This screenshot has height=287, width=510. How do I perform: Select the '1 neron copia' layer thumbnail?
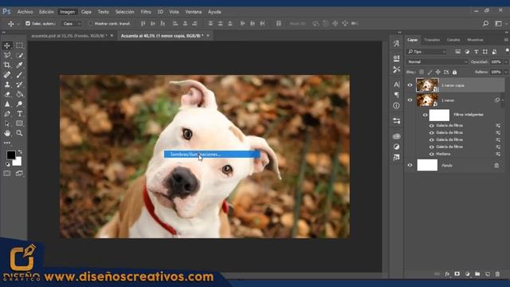pyautogui.click(x=427, y=85)
